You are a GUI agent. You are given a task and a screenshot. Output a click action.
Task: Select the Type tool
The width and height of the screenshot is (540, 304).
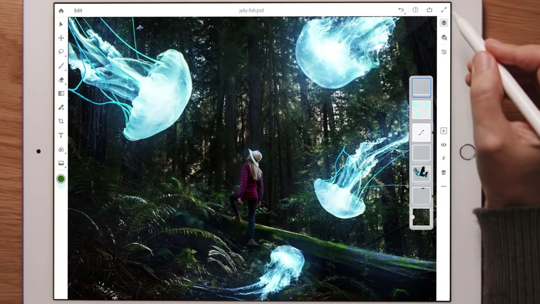click(61, 135)
